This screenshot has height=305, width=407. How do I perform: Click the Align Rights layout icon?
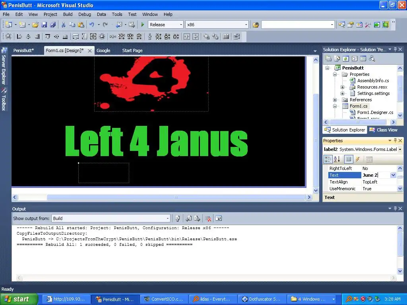[x=37, y=37]
